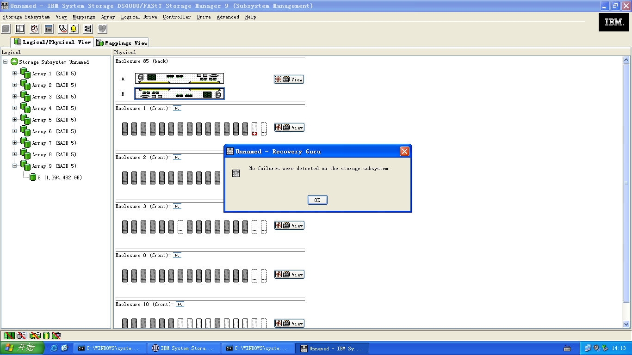Click the Array 4 cylinder icon

pos(25,108)
